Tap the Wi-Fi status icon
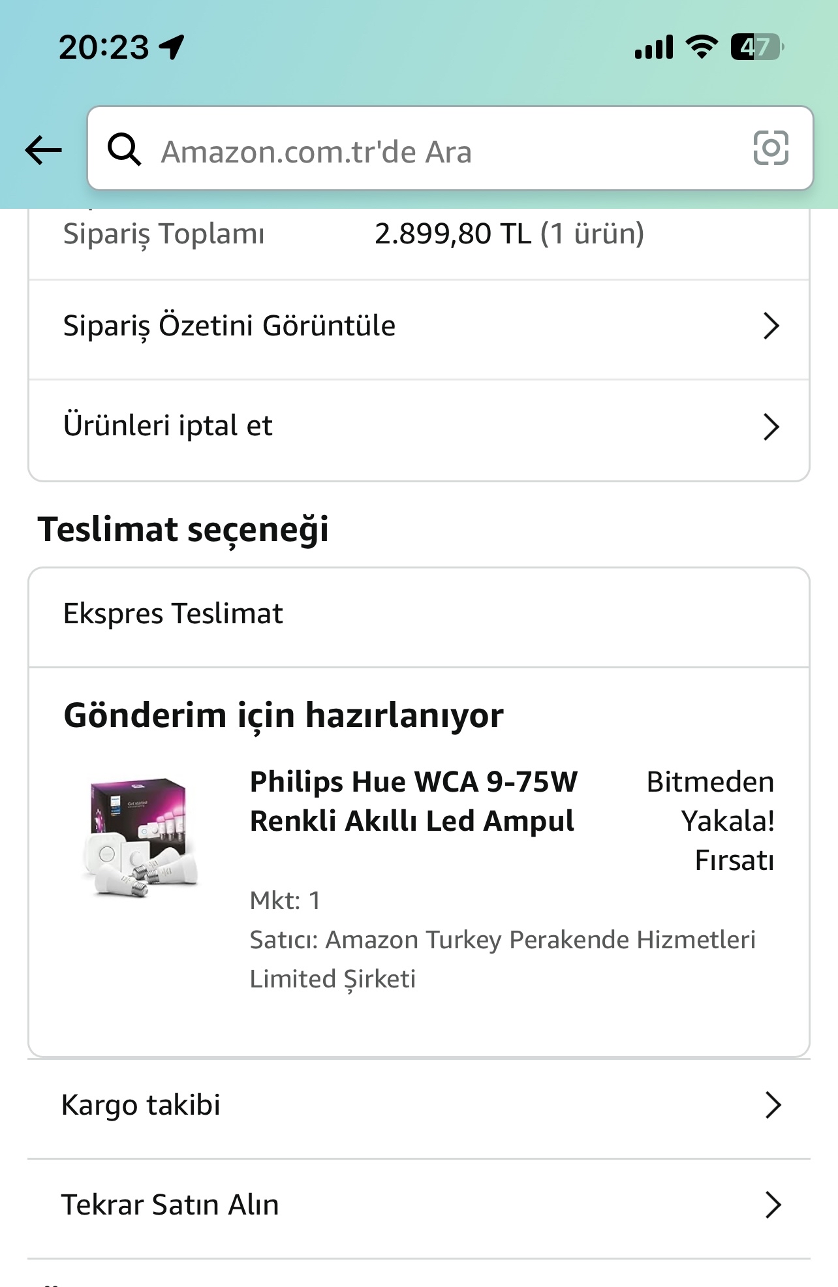This screenshot has height=1287, width=838. [x=702, y=47]
